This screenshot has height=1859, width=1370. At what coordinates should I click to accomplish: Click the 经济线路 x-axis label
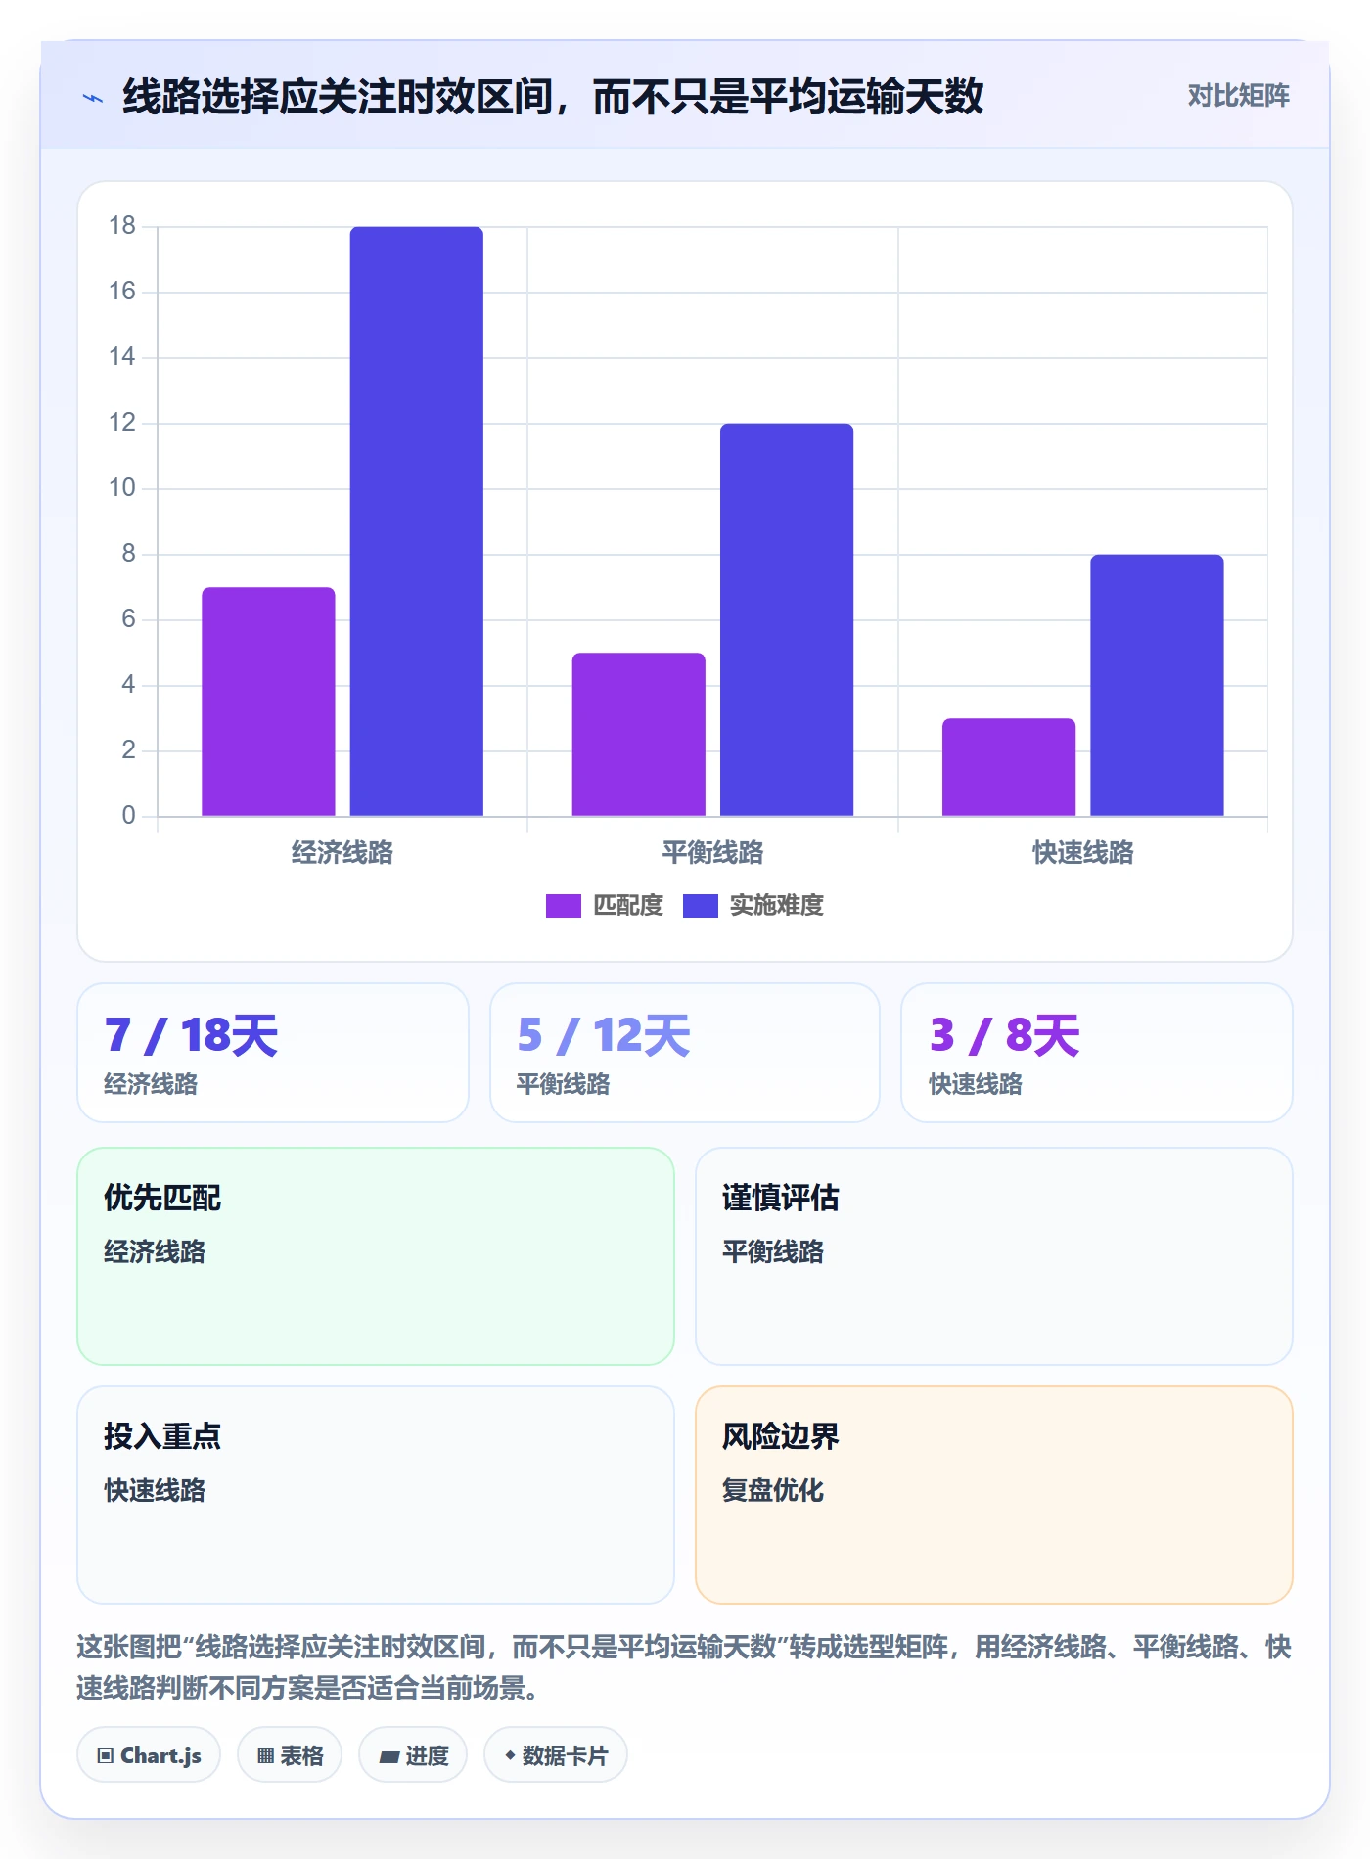coord(342,852)
